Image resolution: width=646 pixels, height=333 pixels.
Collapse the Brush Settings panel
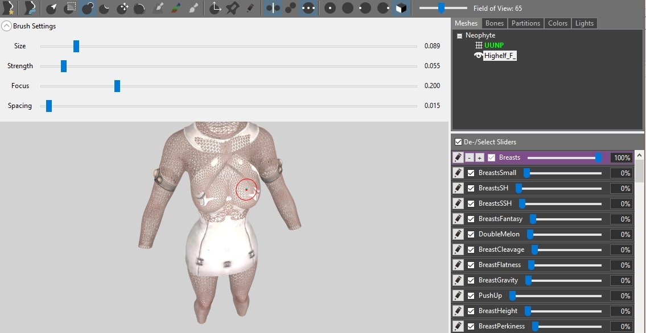pyautogui.click(x=6, y=26)
